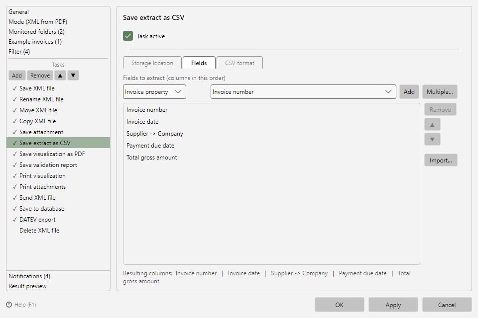Select the Print attachments task
This screenshot has width=478, height=318.
(58, 187)
